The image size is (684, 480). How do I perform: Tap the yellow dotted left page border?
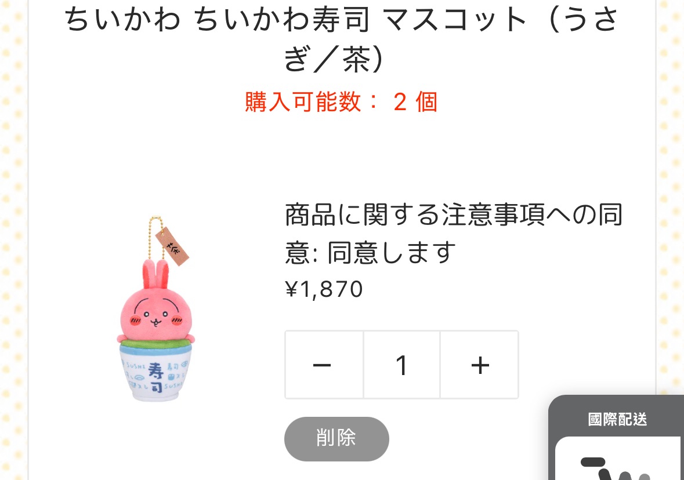(12, 240)
